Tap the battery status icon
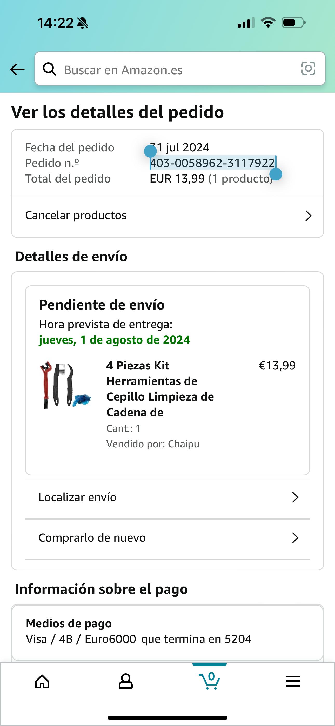Image resolution: width=335 pixels, height=726 pixels. [293, 23]
